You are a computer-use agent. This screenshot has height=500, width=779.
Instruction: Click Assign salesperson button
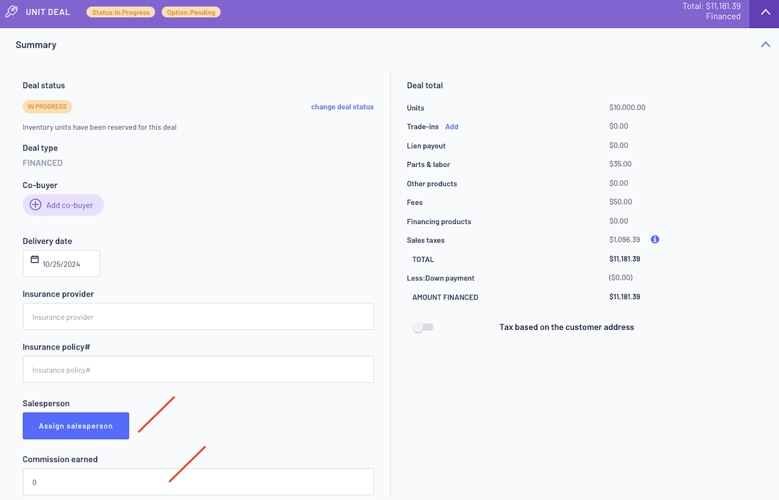point(76,426)
